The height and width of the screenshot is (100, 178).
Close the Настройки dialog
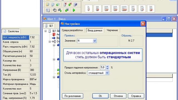coord(143,24)
